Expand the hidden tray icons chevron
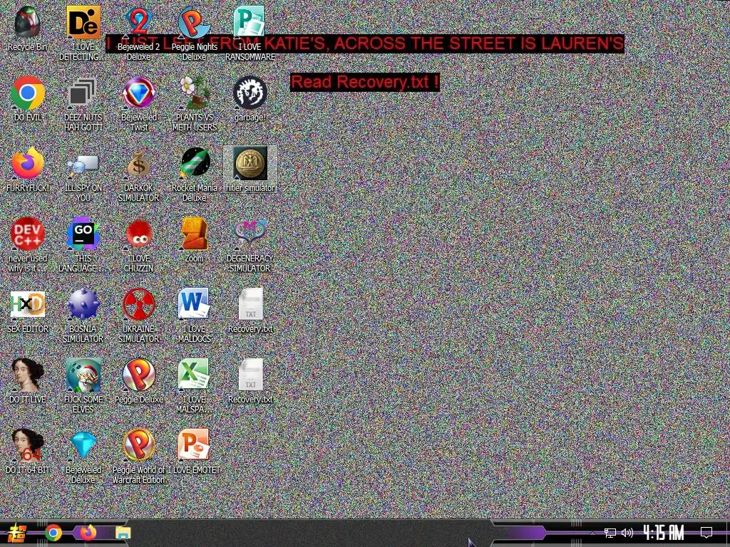Image resolution: width=730 pixels, height=547 pixels. coord(592,533)
